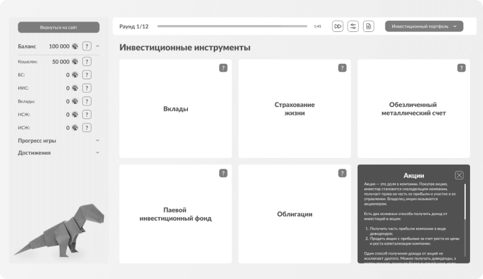Open the Страхование жизни instrument card
Viewport: 483px width, 279px height.
[x=294, y=109]
